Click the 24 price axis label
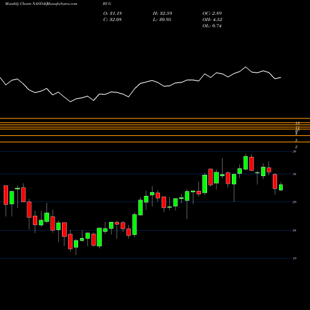Image resolution: width=310 pixels, height=310 pixels. (x=294, y=230)
